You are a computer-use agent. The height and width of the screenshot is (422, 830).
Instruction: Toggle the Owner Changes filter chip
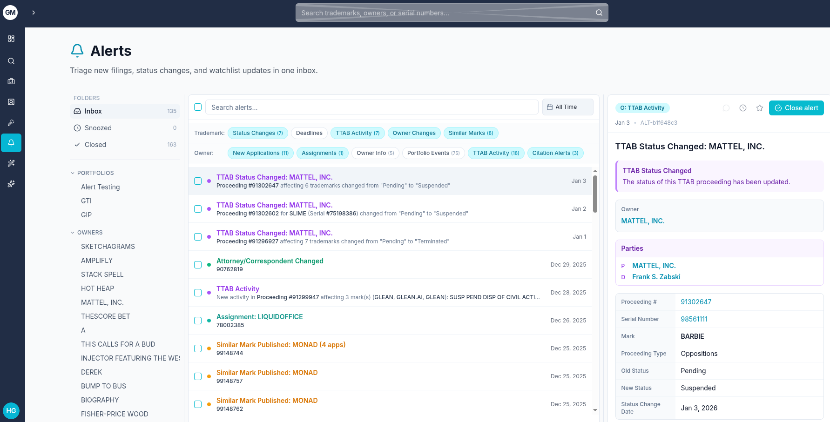pos(414,133)
